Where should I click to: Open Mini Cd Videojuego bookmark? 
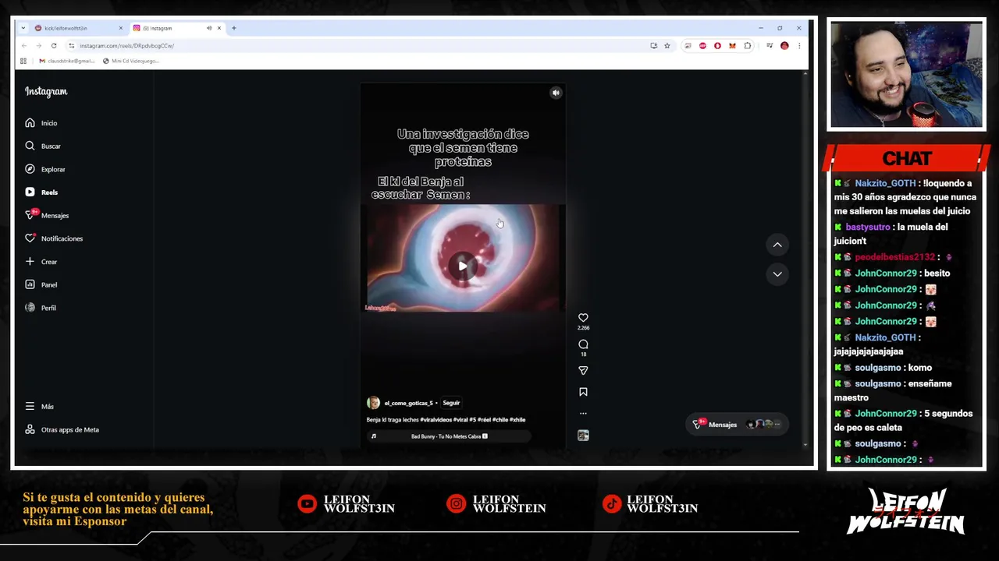(x=131, y=61)
